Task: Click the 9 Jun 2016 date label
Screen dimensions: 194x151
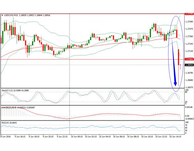Action: (7, 136)
